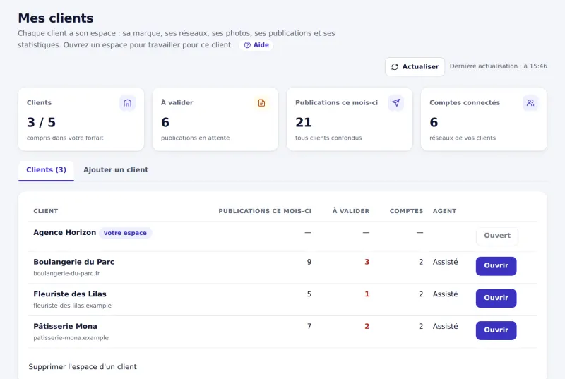
Task: Click the Agence Horizon client name
Action: point(65,232)
